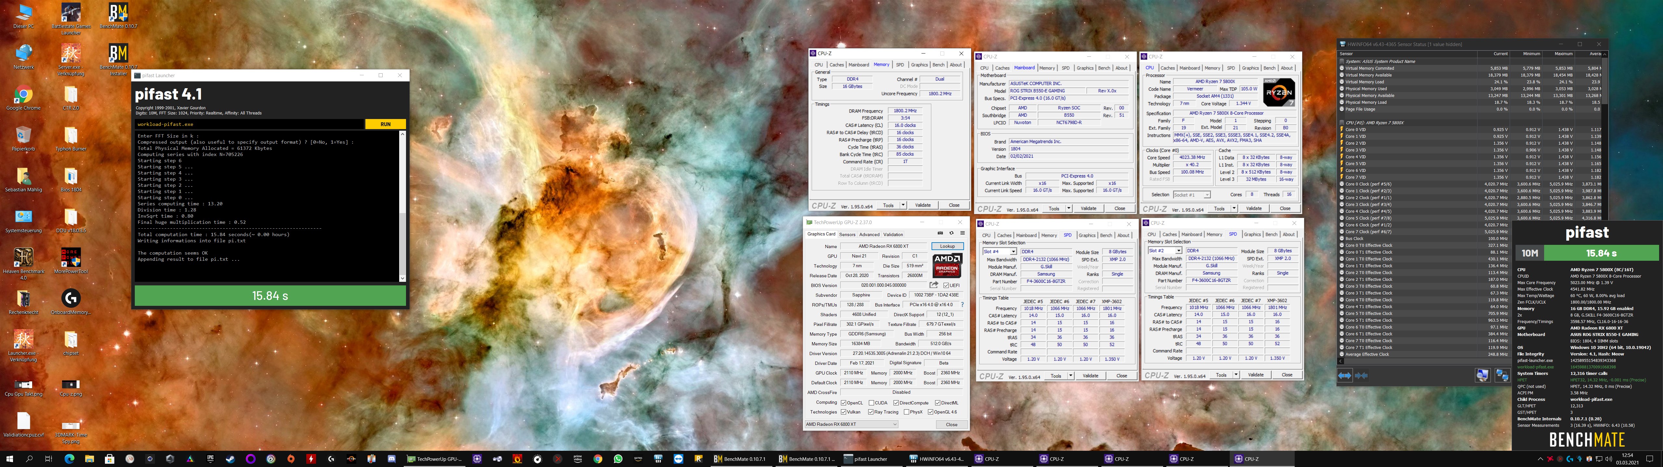Toggle the Vulkan checkbox
Image resolution: width=1663 pixels, height=467 pixels.
(844, 412)
